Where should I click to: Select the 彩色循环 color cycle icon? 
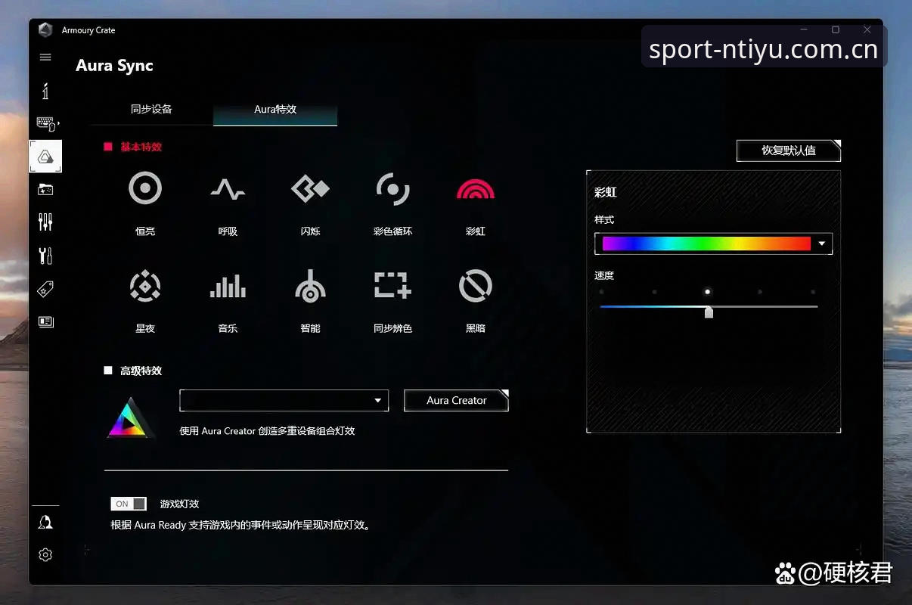[x=392, y=188]
